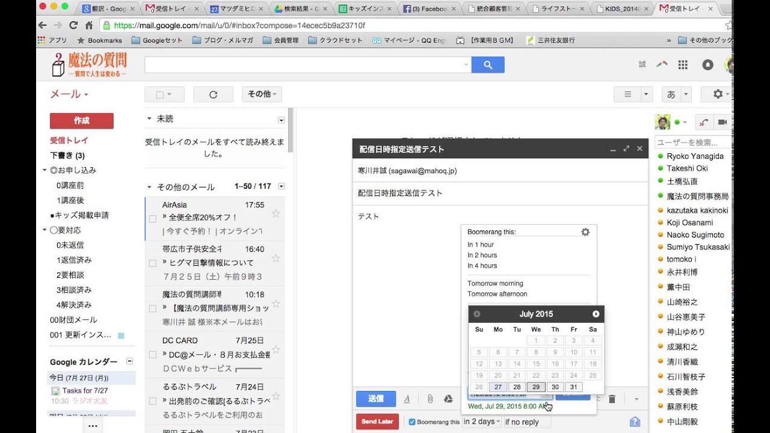Image resolution: width=770 pixels, height=433 pixels.
Task: Open the if no reply dropdown
Action: (x=527, y=422)
